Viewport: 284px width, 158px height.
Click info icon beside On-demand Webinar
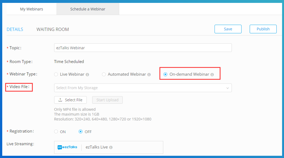pyautogui.click(x=212, y=75)
